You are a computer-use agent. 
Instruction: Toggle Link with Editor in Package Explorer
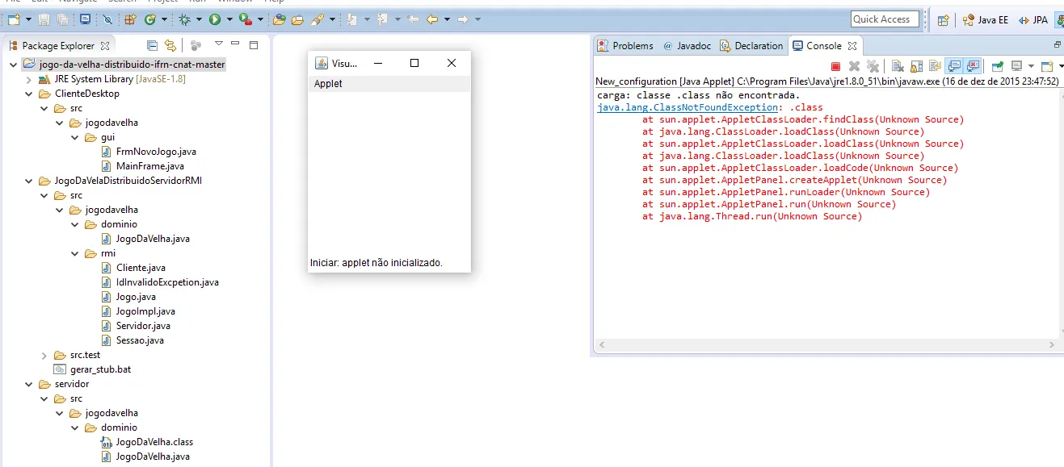click(170, 45)
